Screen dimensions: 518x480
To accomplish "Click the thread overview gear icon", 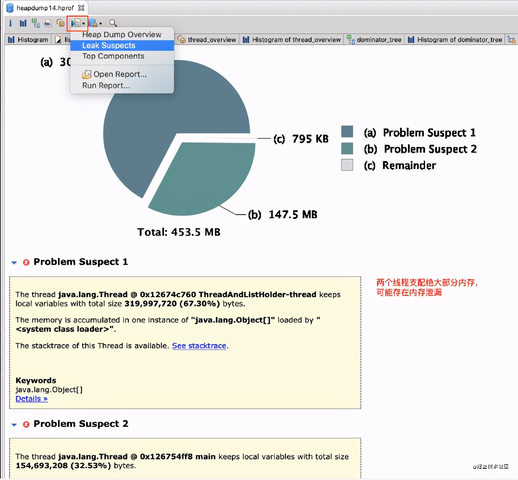I will click(x=60, y=23).
